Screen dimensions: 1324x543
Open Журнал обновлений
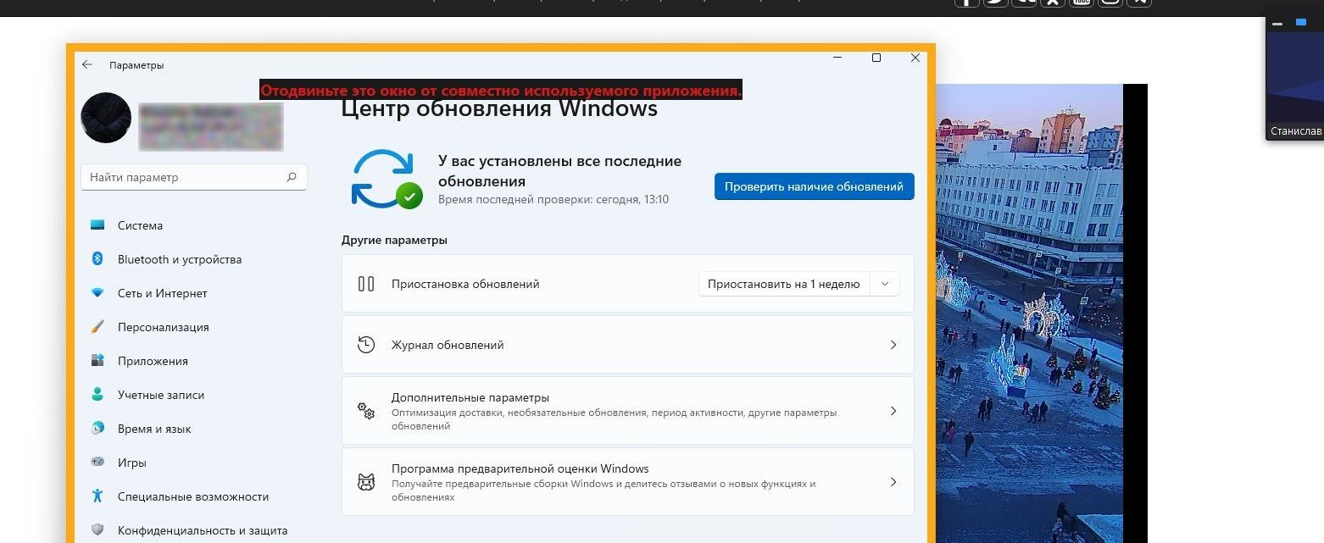pos(627,345)
